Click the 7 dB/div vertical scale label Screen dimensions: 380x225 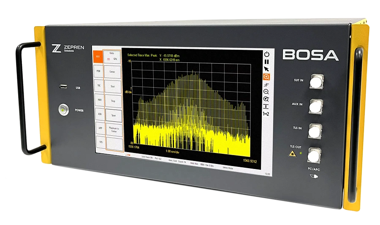tap(128, 91)
